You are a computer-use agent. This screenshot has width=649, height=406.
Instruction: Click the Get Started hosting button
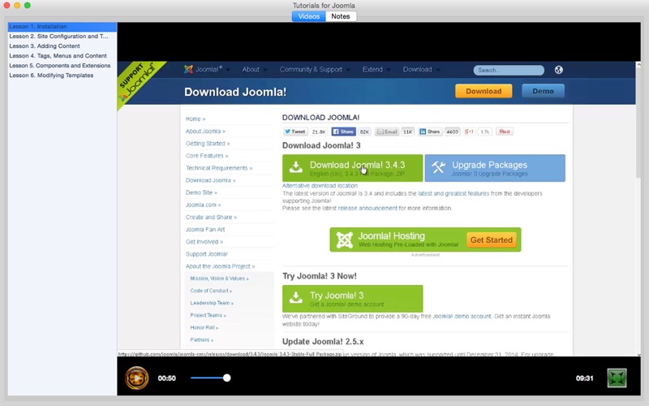[492, 240]
